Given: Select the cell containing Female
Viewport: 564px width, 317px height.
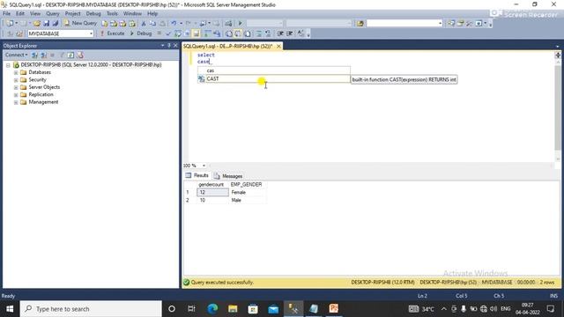Looking at the screenshot, I should (248, 192).
